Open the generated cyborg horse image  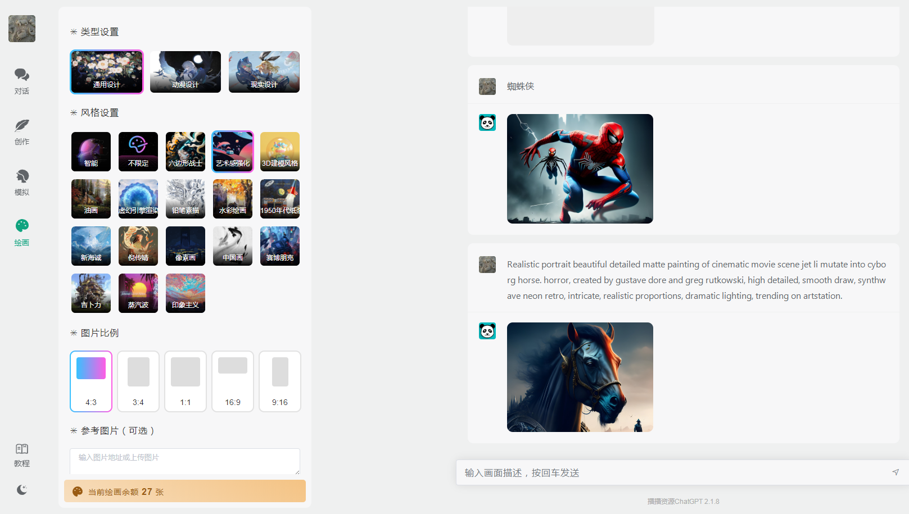point(580,377)
